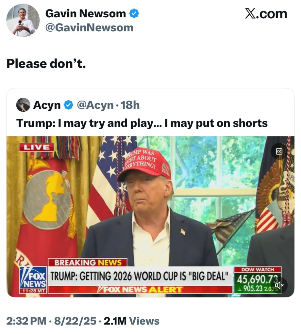The width and height of the screenshot is (301, 334).
Task: Open Gavin Newsom's profile picture
Action: pos(23,20)
